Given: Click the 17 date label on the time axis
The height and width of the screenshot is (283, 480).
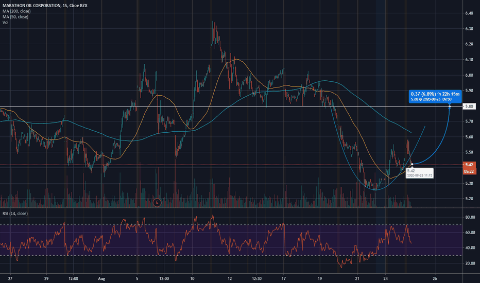Looking at the screenshot, I should 284,279.
